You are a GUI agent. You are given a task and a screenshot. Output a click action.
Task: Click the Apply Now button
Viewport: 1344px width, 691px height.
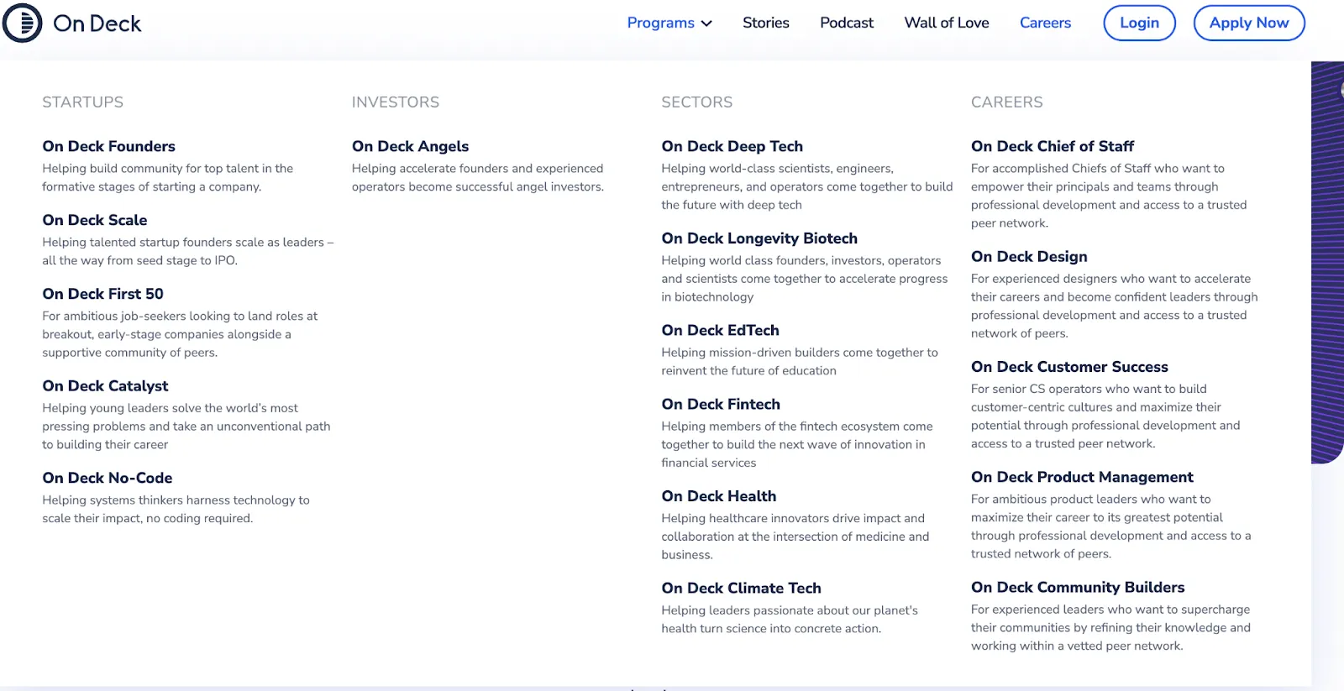tap(1249, 23)
